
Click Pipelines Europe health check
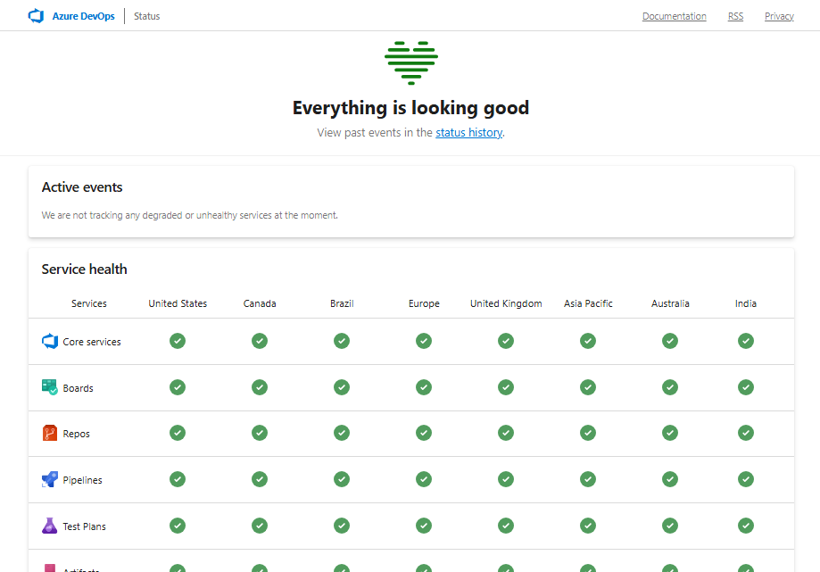(x=424, y=479)
